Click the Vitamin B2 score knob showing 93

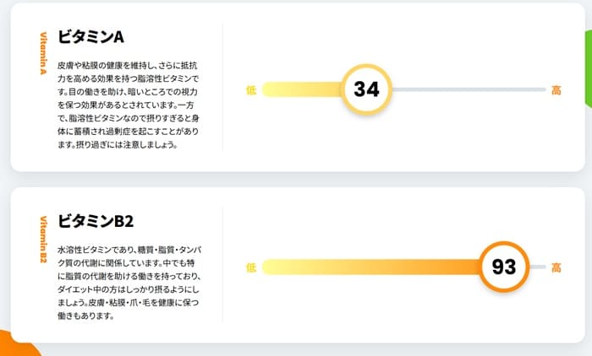504,267
